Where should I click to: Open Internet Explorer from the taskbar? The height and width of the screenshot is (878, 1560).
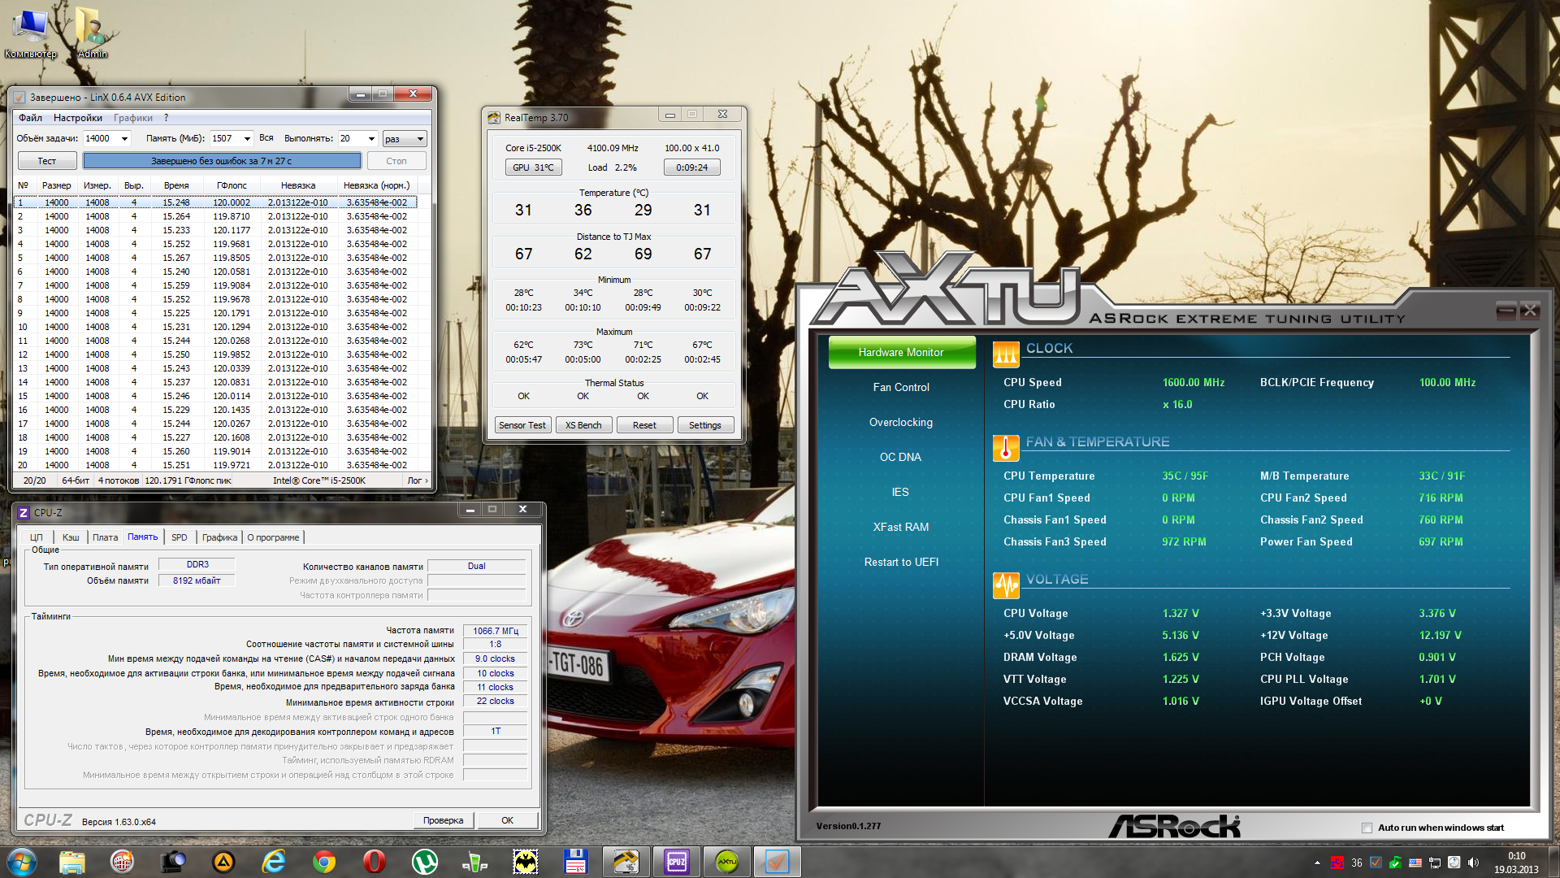pyautogui.click(x=274, y=862)
